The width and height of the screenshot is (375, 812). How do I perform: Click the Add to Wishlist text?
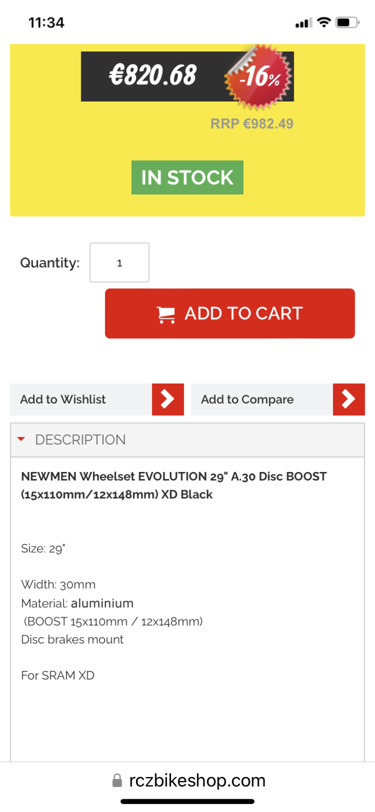pos(63,399)
